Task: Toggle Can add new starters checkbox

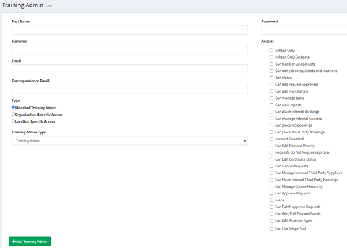Action: point(271,91)
